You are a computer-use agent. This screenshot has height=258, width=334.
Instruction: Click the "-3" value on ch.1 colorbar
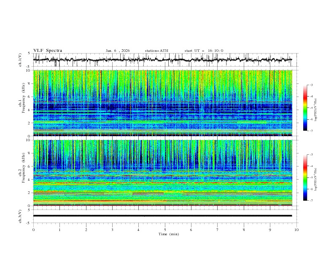pyautogui.click(x=311, y=85)
